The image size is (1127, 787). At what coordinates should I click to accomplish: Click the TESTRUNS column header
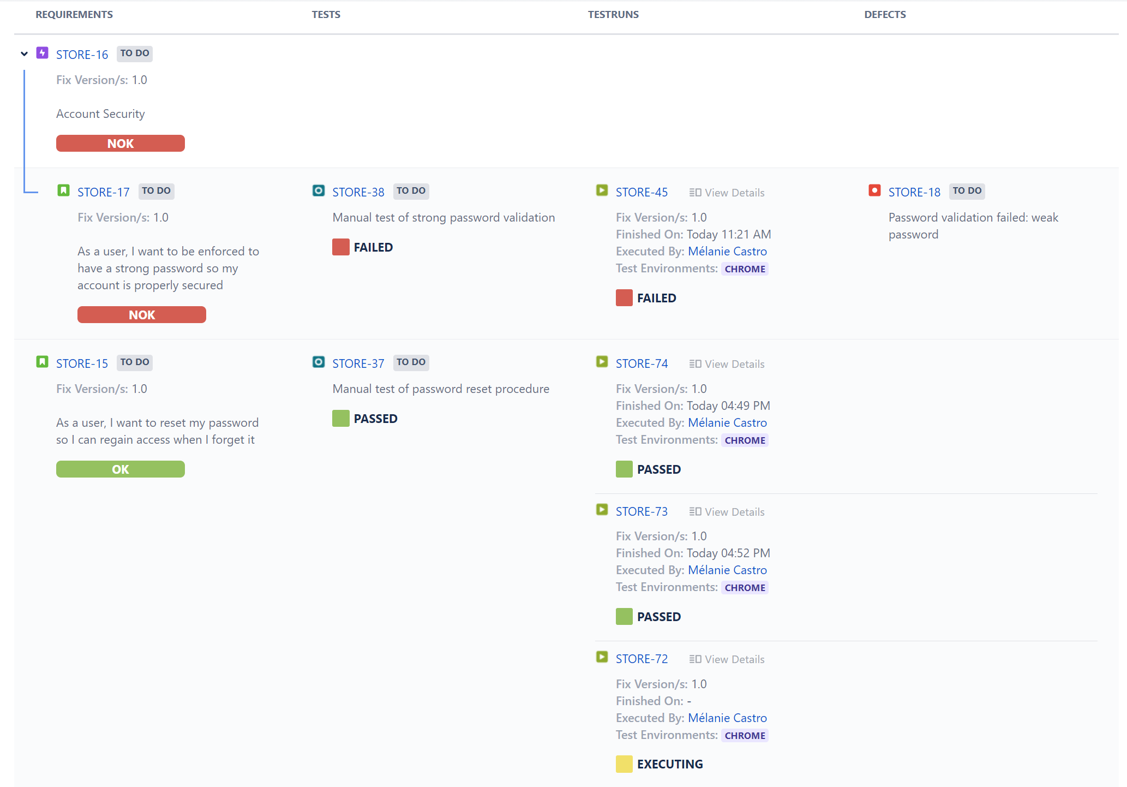(x=613, y=15)
